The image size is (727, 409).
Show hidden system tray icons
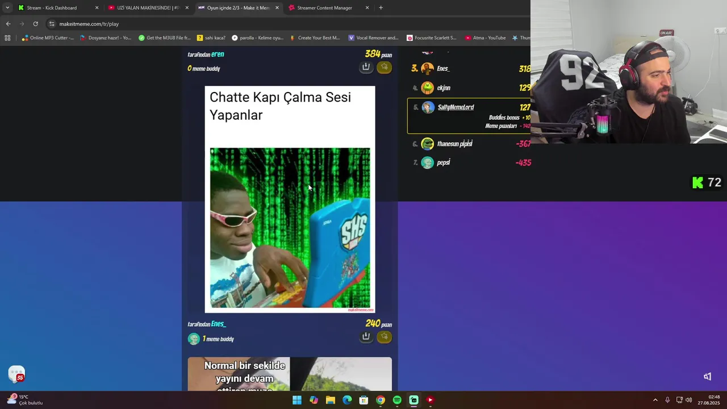pyautogui.click(x=655, y=400)
